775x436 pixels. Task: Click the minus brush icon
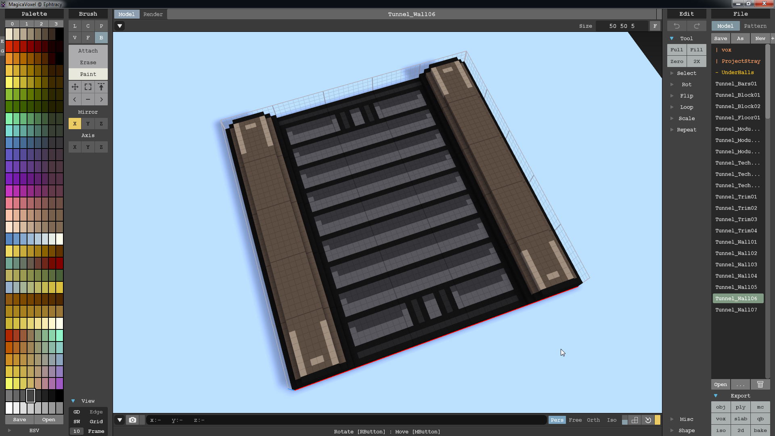click(x=88, y=99)
